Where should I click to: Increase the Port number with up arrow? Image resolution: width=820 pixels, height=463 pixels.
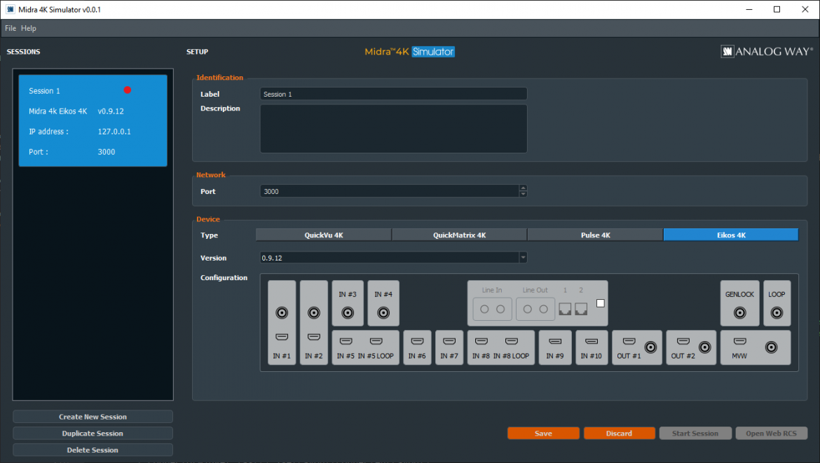click(523, 188)
